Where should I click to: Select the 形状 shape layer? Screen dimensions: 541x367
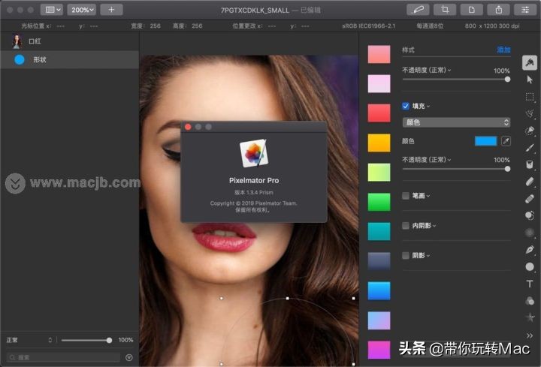click(70, 59)
